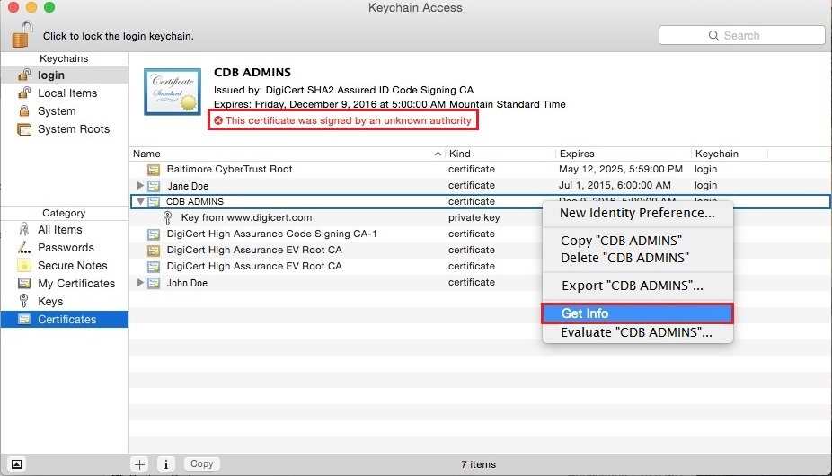Select the System Roots keychain
Viewport: 832px width, 476px height.
[73, 129]
